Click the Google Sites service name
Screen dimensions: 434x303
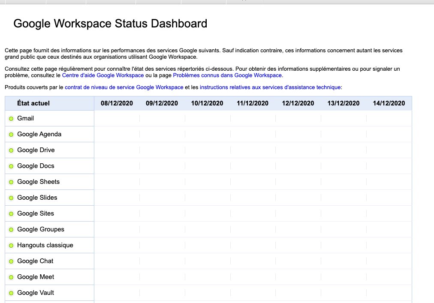[x=36, y=213]
